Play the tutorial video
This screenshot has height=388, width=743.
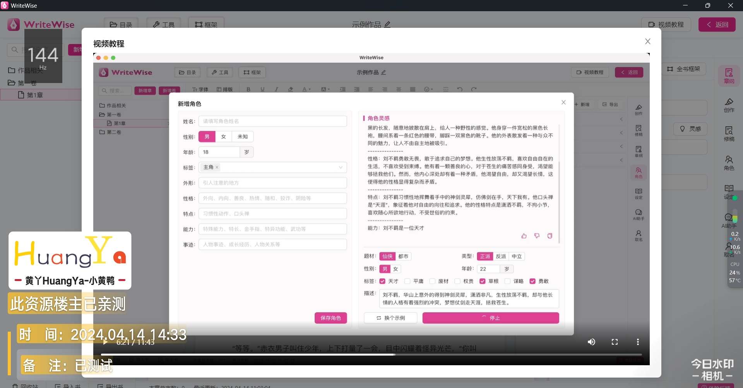coord(105,342)
